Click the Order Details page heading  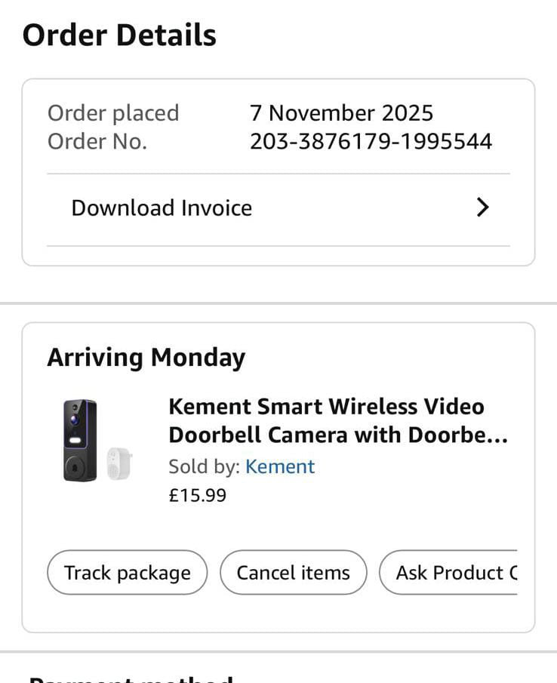click(x=119, y=35)
